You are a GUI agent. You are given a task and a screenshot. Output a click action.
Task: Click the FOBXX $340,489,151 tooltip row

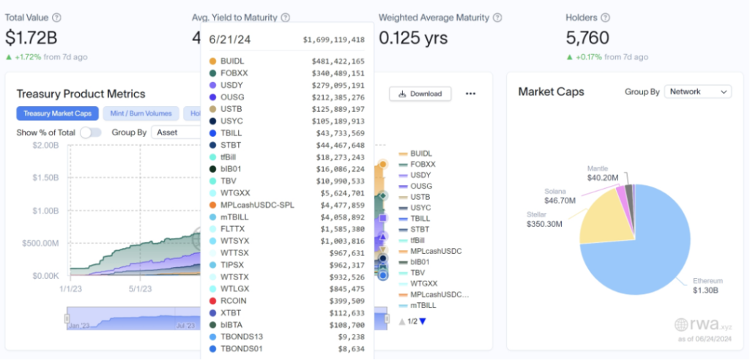[286, 73]
